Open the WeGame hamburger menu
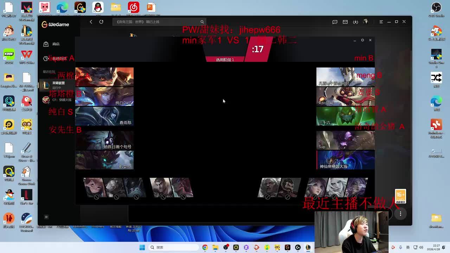The width and height of the screenshot is (450, 253). [x=381, y=22]
